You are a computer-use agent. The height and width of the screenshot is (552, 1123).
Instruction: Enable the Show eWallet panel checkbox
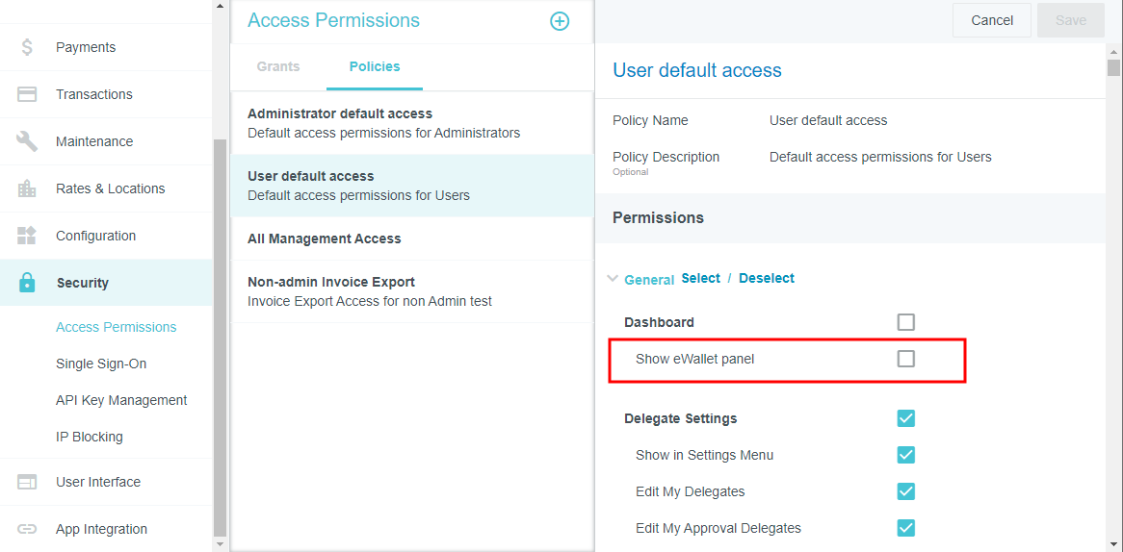[905, 359]
